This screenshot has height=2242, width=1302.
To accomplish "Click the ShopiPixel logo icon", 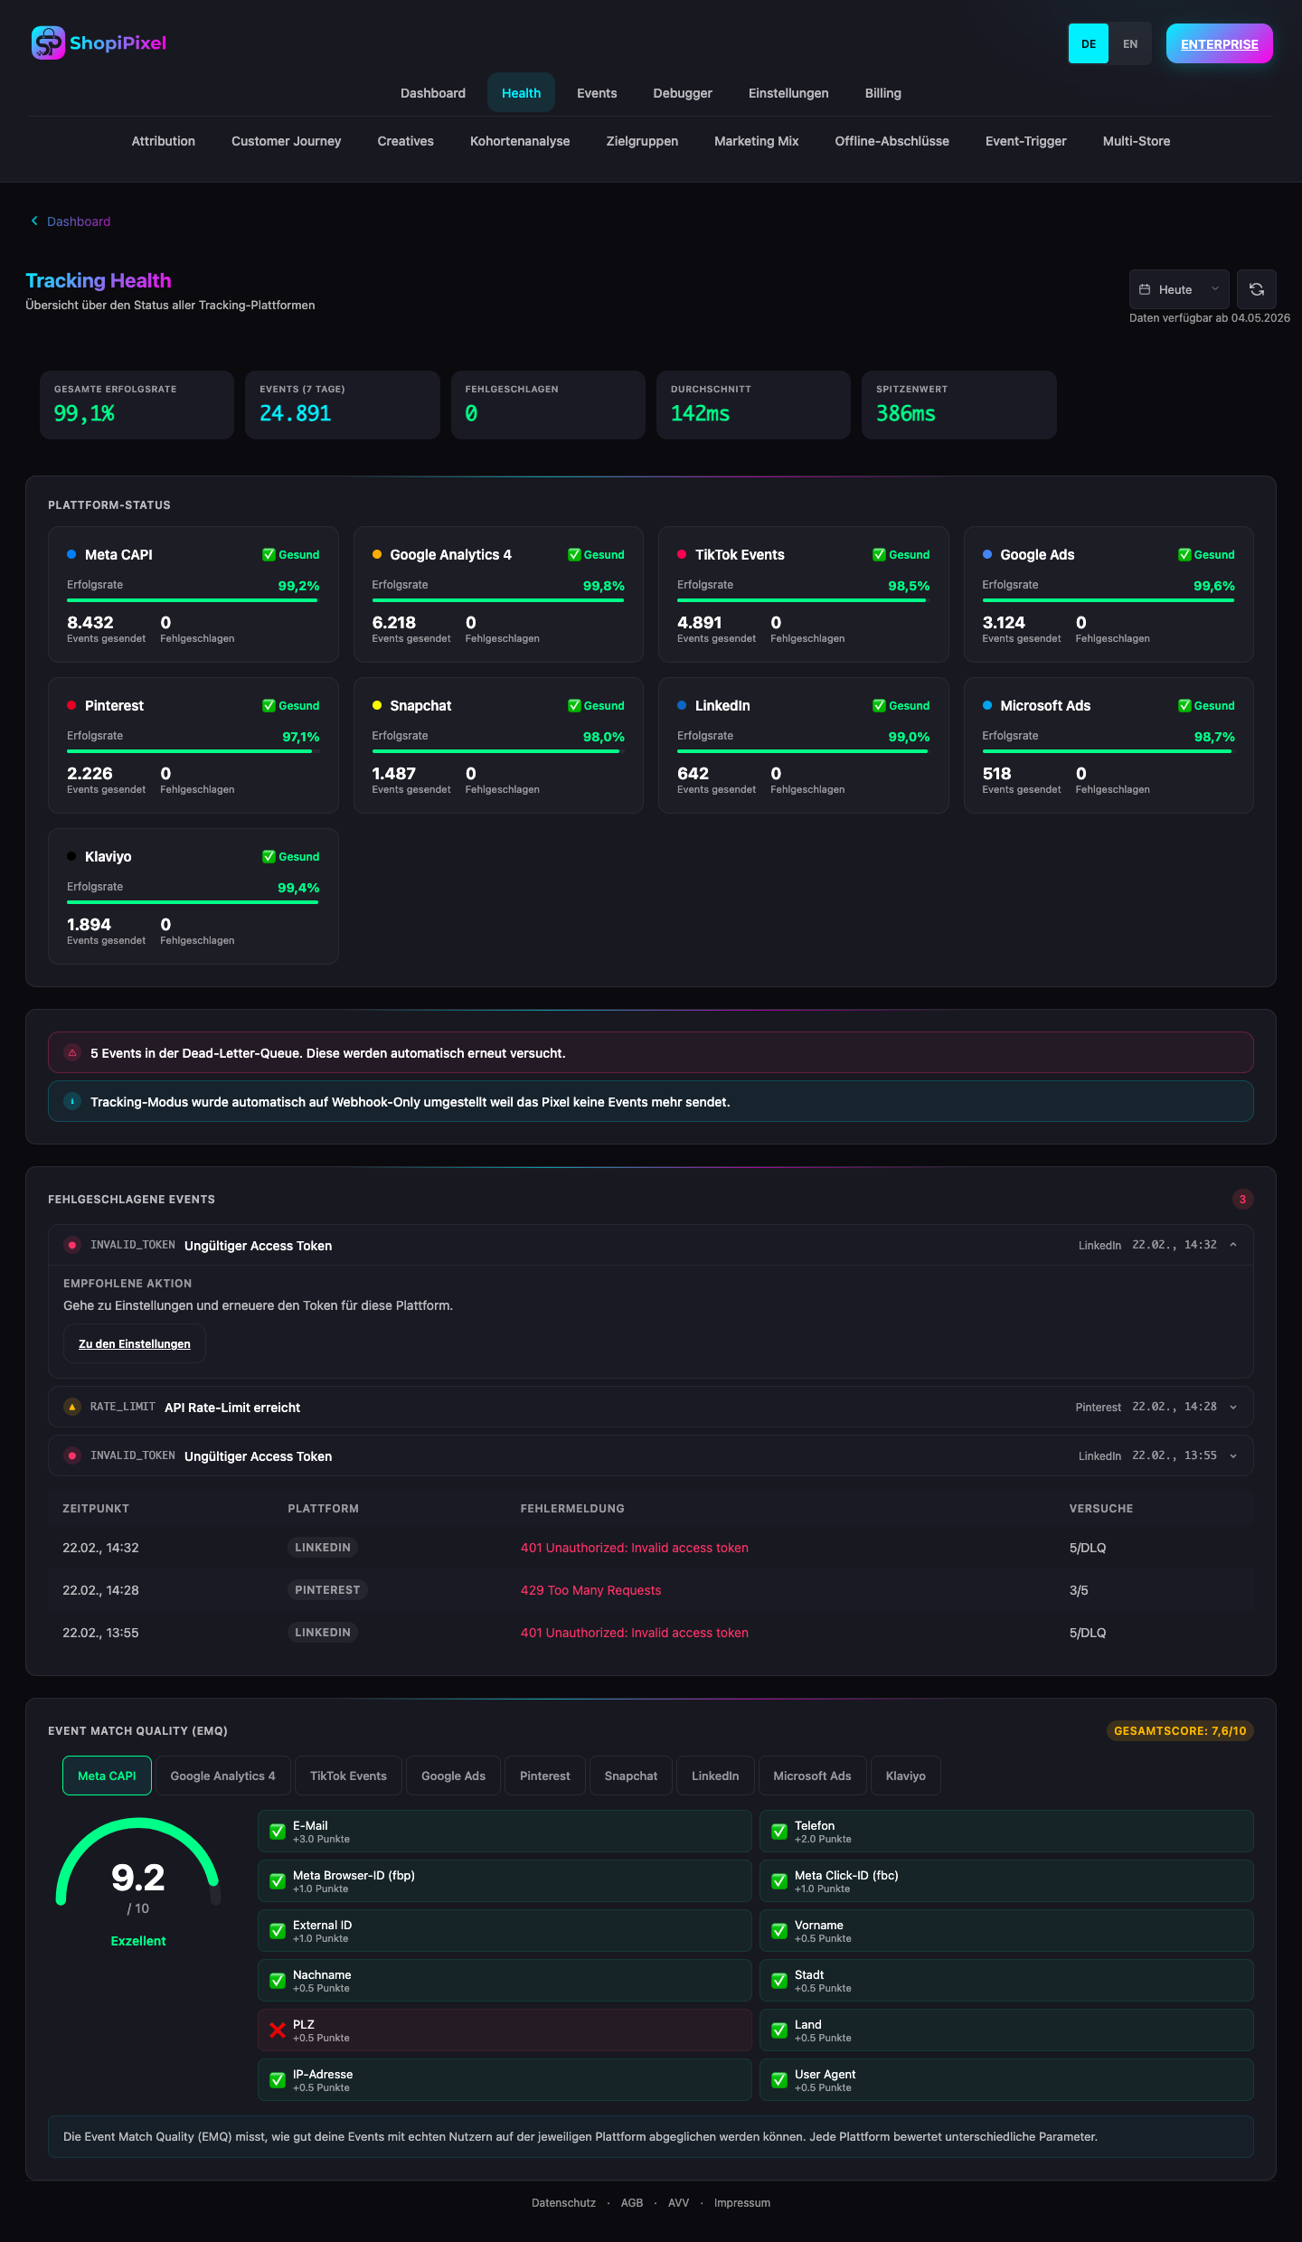I will point(48,42).
